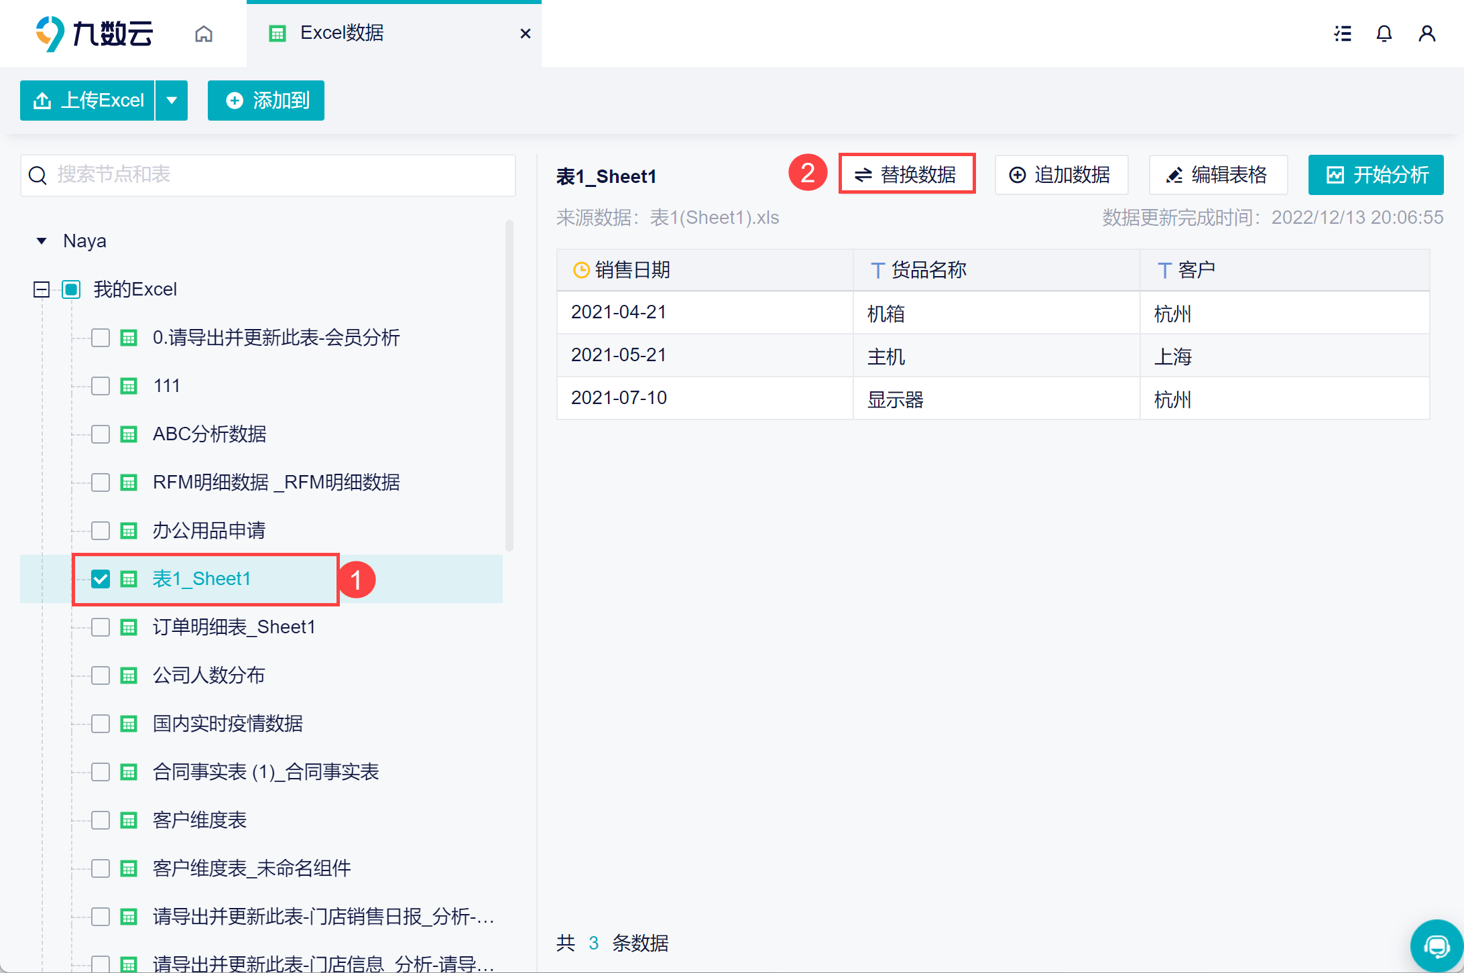Viewport: 1464px width, 973px height.
Task: Select 订单明细表_Sheet1 in the tree
Action: 233,627
